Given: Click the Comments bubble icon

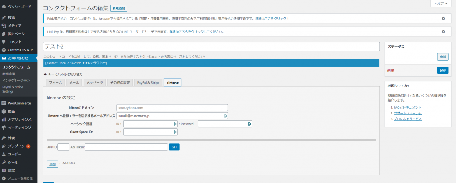Looking at the screenshot, I should pyautogui.click(x=4, y=41).
